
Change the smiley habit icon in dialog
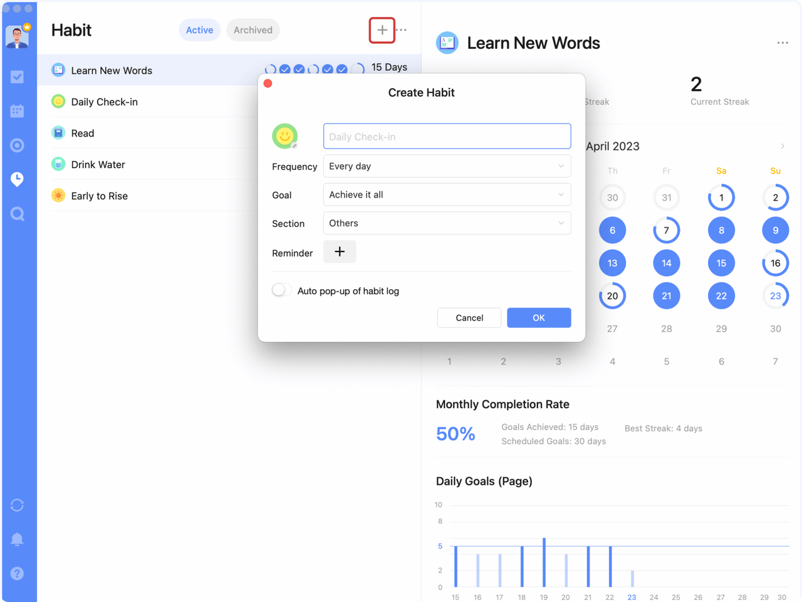pyautogui.click(x=284, y=136)
